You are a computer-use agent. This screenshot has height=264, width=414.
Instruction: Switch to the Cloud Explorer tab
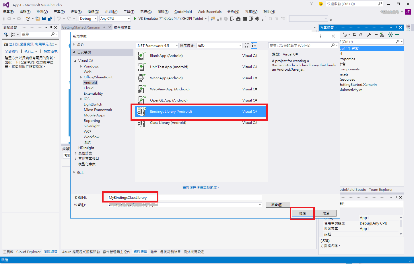(x=28, y=252)
